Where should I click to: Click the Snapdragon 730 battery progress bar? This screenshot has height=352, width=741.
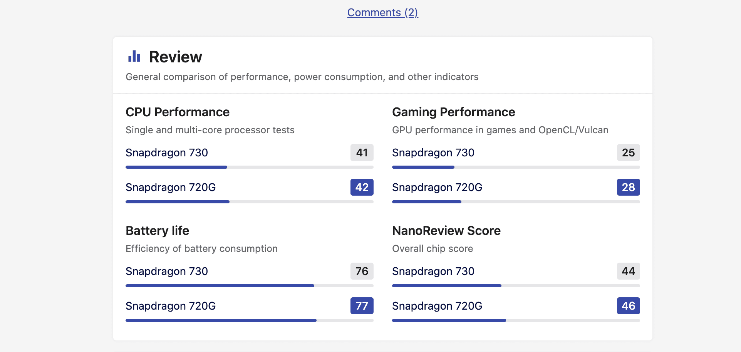coord(250,286)
